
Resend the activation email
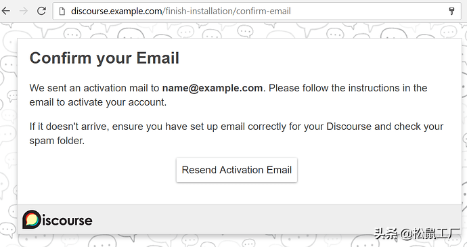(237, 170)
